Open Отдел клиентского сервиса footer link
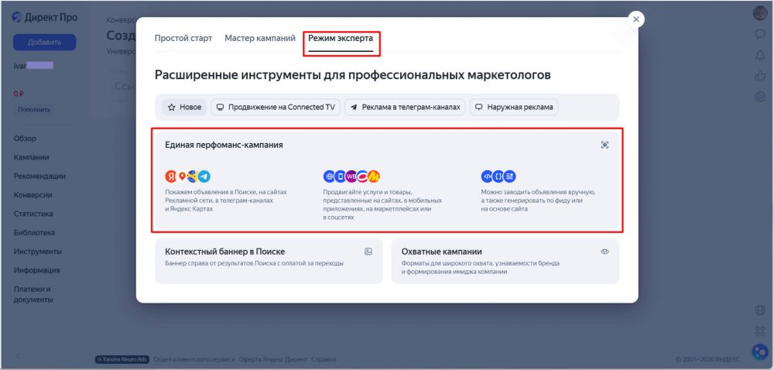774x370 pixels. click(x=194, y=359)
